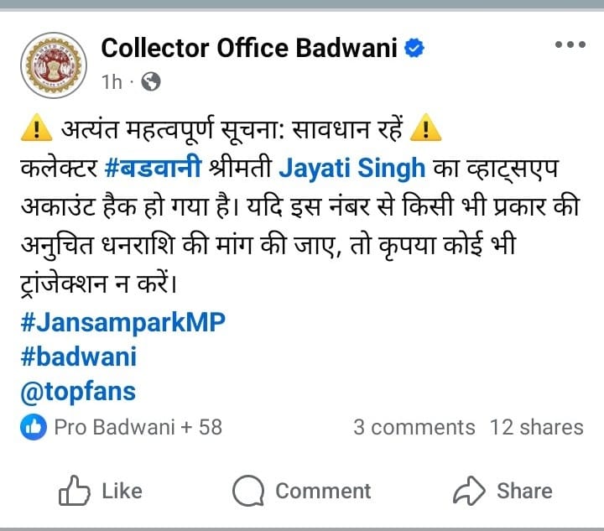Open the #JansamparkMP hashtag

(122, 322)
